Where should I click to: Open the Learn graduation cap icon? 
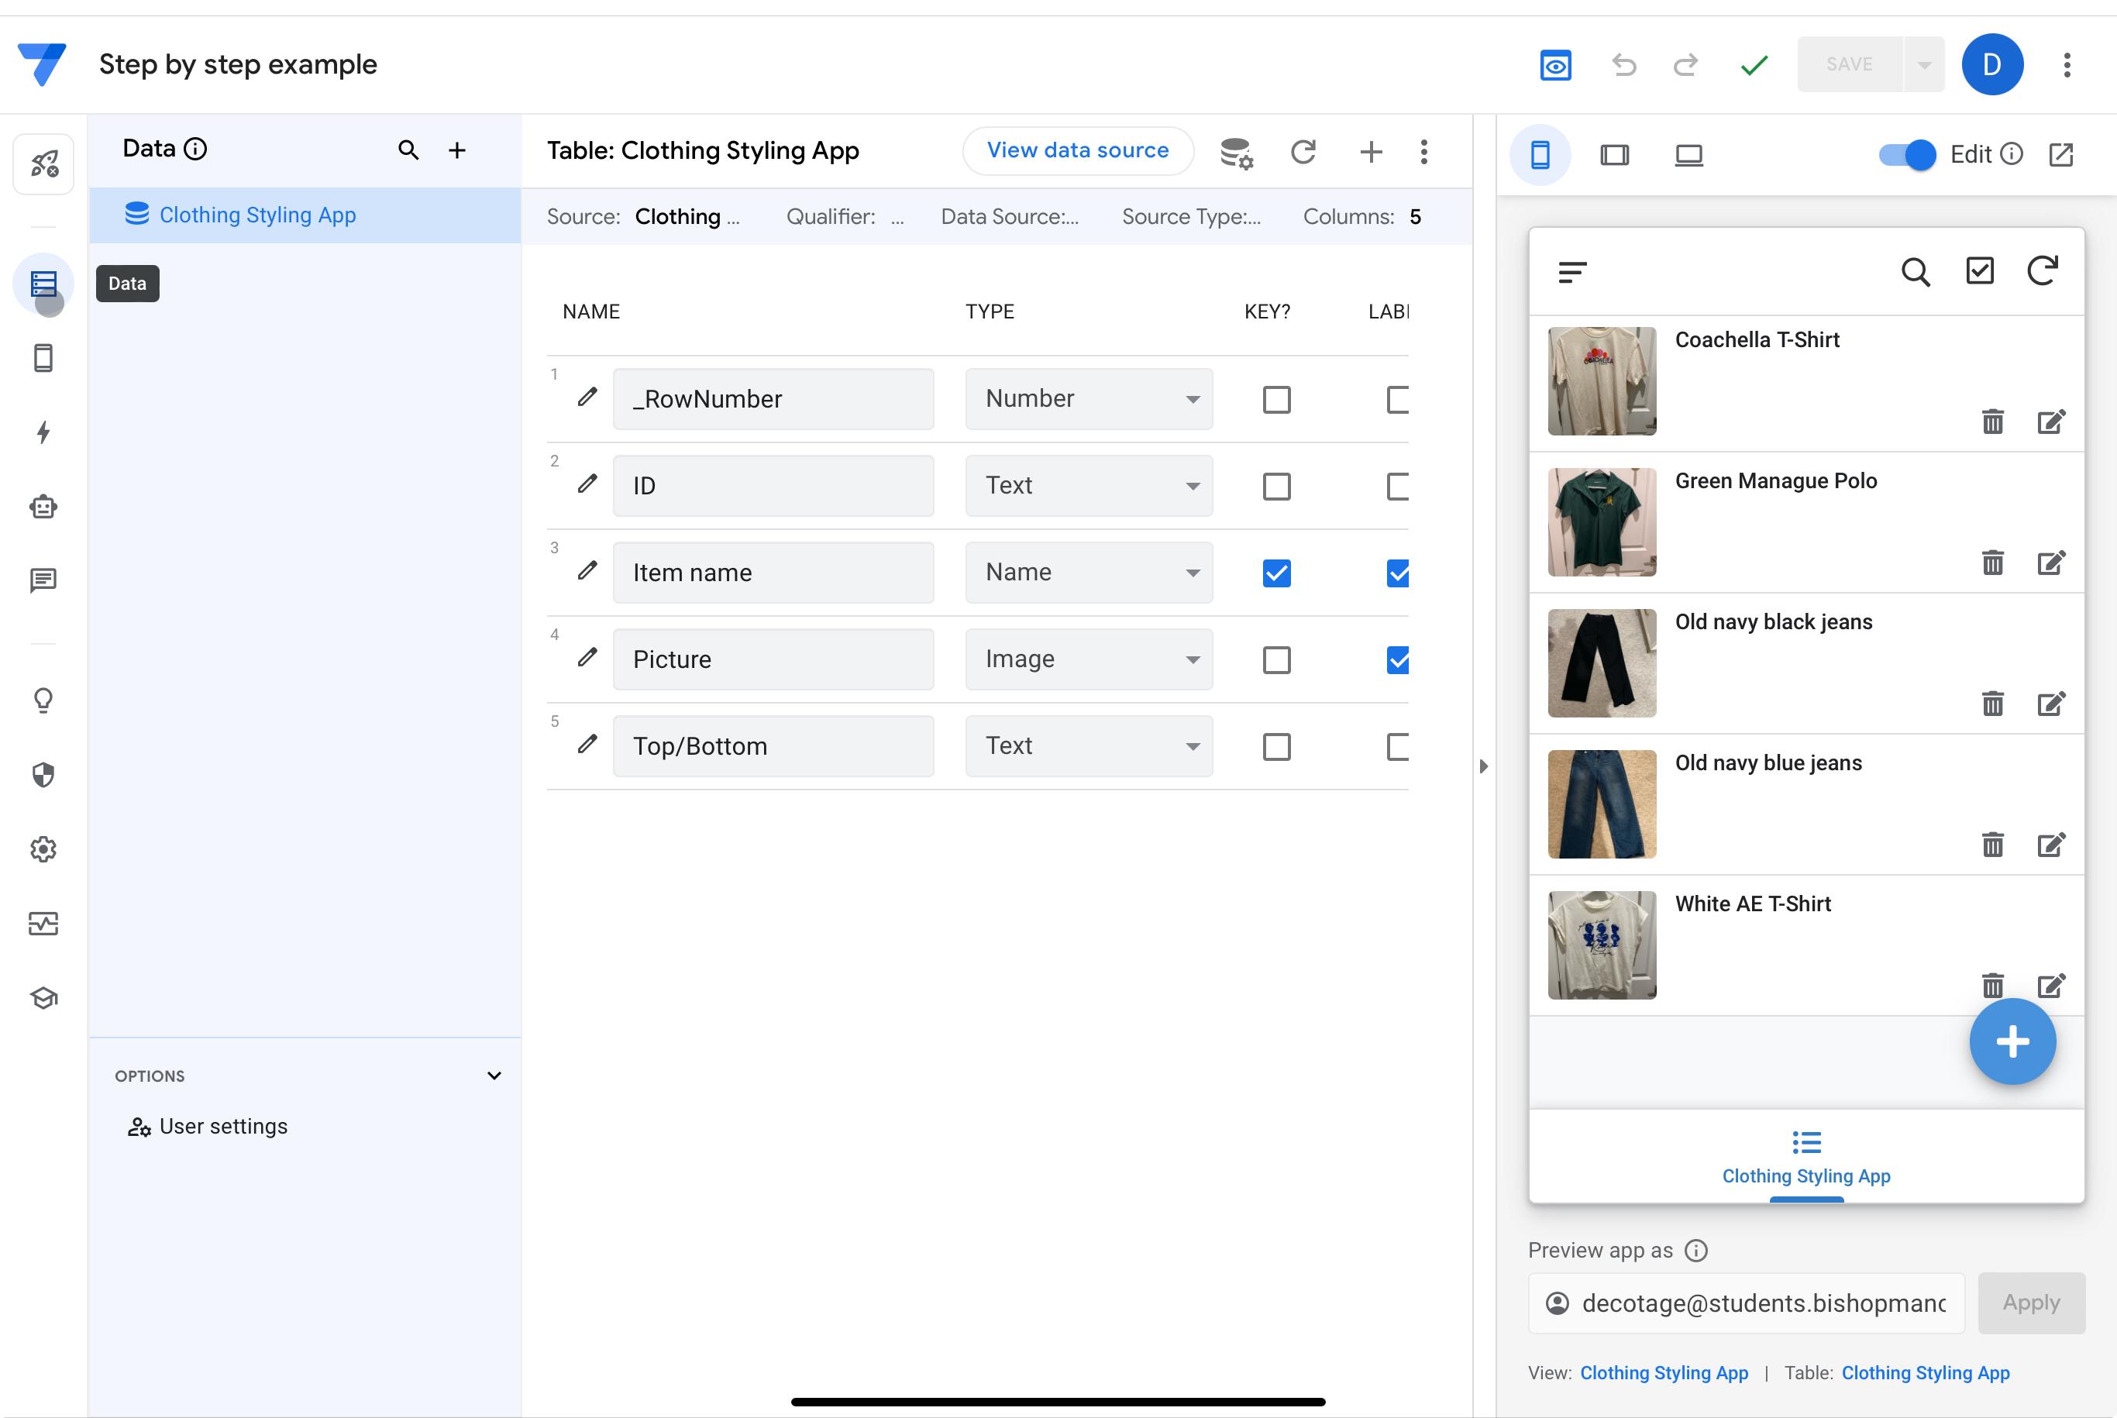(x=43, y=997)
